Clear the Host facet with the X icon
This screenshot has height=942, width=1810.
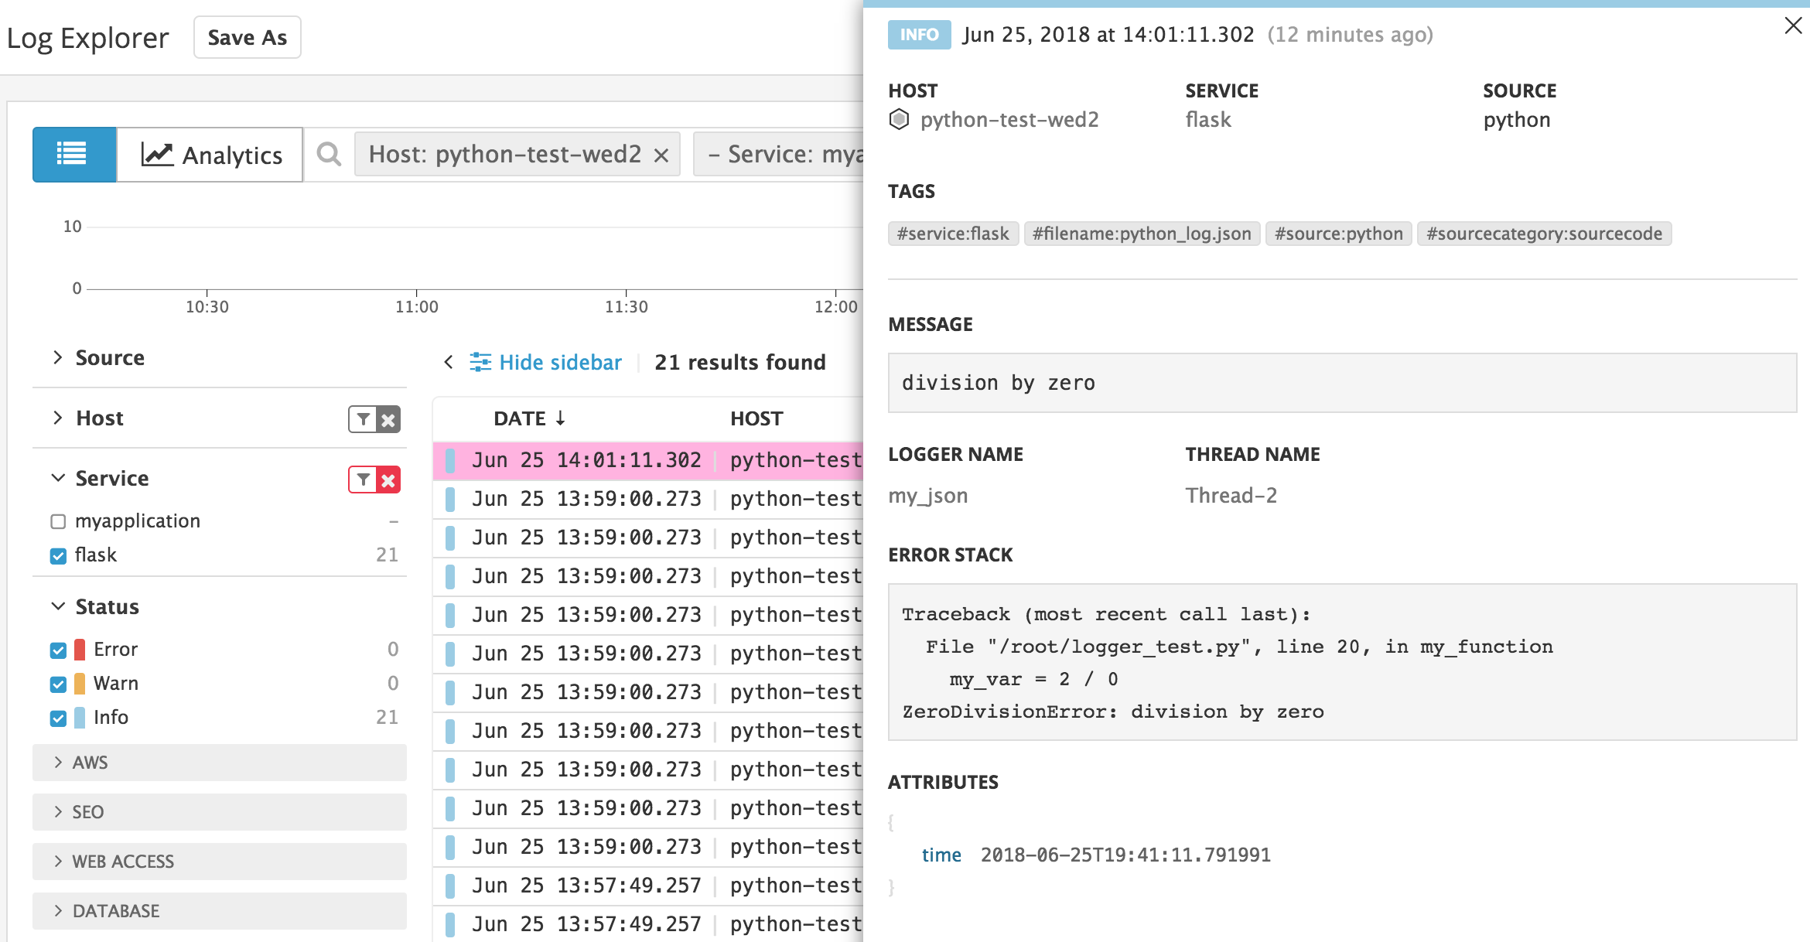389,419
